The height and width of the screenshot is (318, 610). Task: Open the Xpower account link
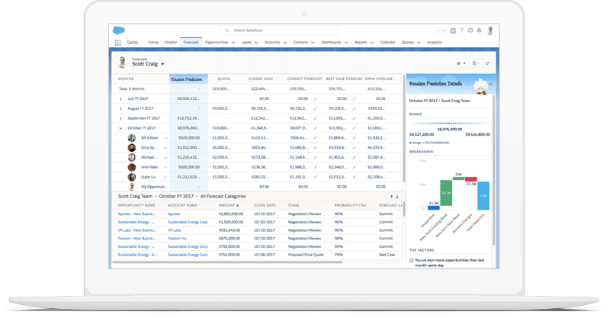175,214
